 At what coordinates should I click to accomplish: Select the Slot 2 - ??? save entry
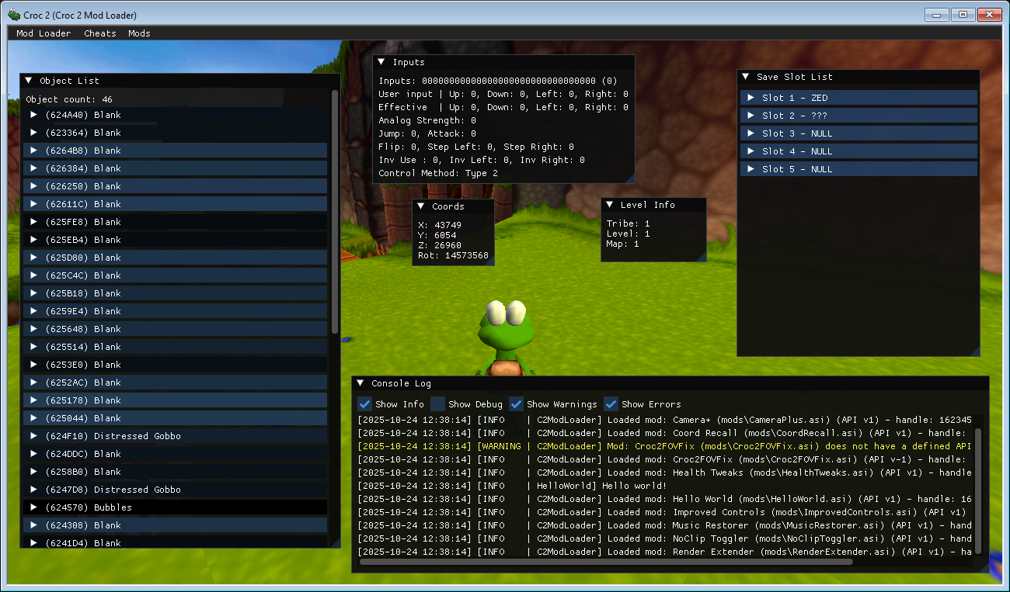[855, 115]
